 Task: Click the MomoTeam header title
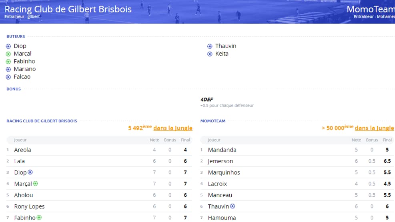coord(371,9)
